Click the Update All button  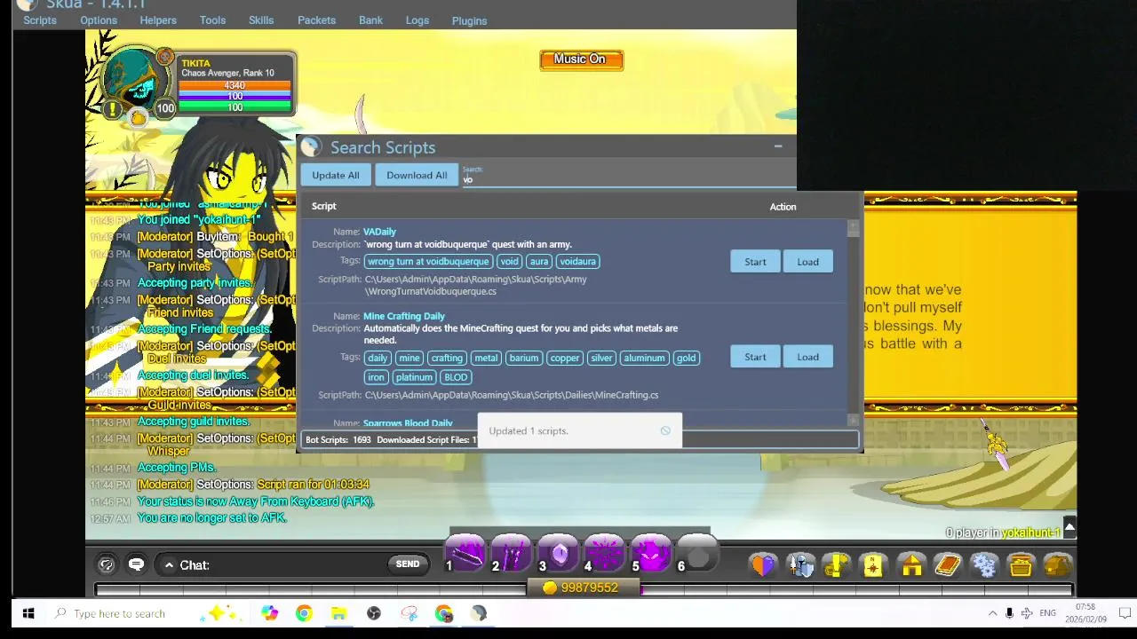point(335,175)
